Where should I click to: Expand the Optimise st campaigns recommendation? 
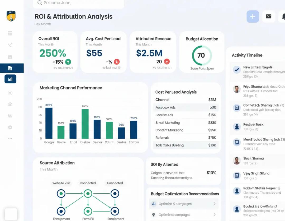pos(184,214)
